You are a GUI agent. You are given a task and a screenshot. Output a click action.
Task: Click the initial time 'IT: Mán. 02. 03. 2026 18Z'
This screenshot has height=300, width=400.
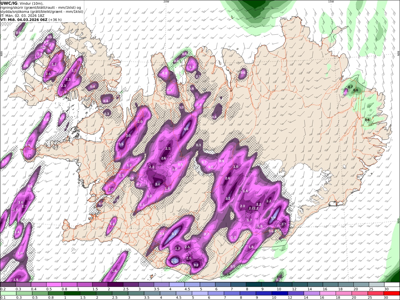pyautogui.click(x=22, y=15)
